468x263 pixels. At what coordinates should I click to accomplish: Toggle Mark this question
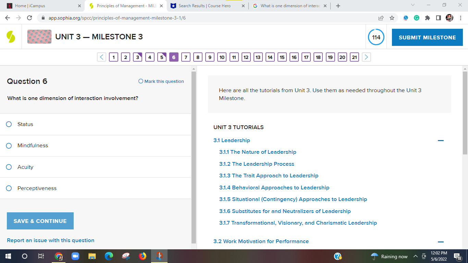tap(161, 82)
